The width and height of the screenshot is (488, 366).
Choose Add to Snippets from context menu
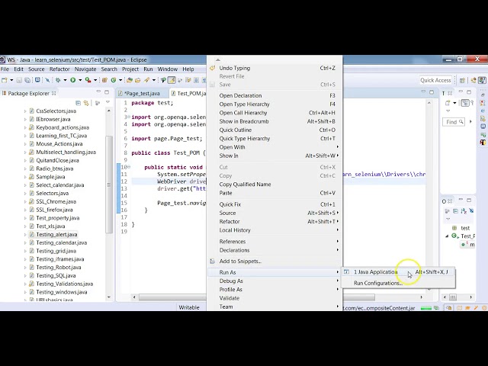pyautogui.click(x=274, y=261)
